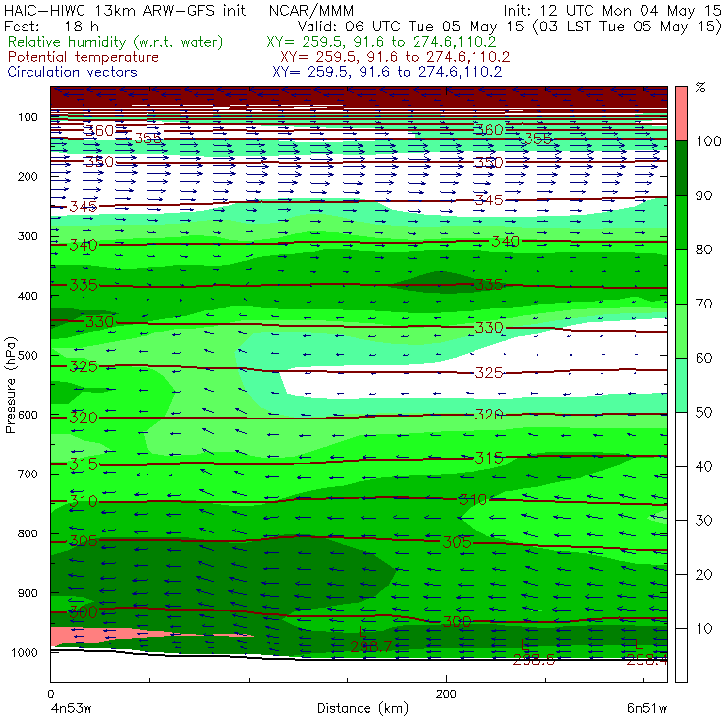The height and width of the screenshot is (727, 727).
Task: Select the green 'Relative humidity (w.r.t. water)' legend label
Action: point(116,42)
